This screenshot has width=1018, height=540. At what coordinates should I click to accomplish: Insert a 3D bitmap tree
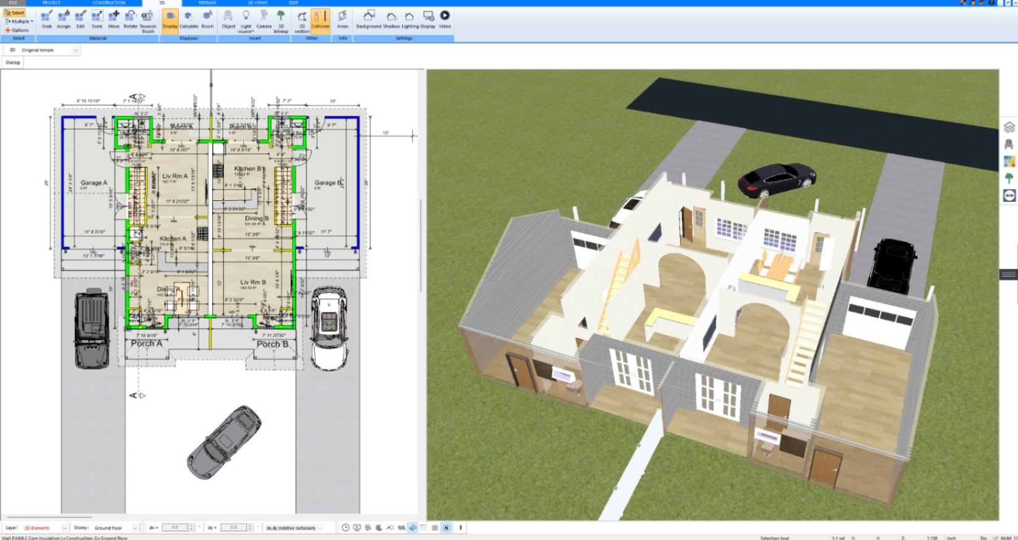281,21
